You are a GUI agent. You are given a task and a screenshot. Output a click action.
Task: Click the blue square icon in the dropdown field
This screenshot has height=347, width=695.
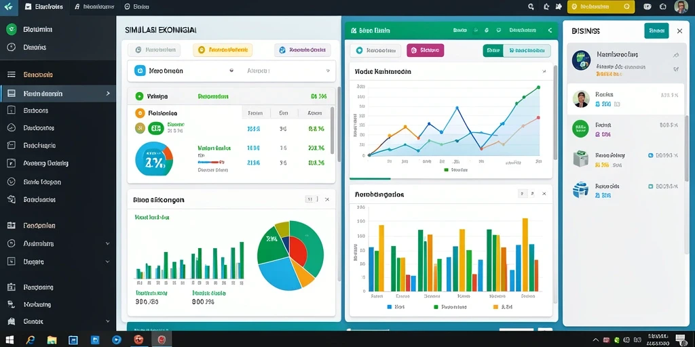[140, 70]
